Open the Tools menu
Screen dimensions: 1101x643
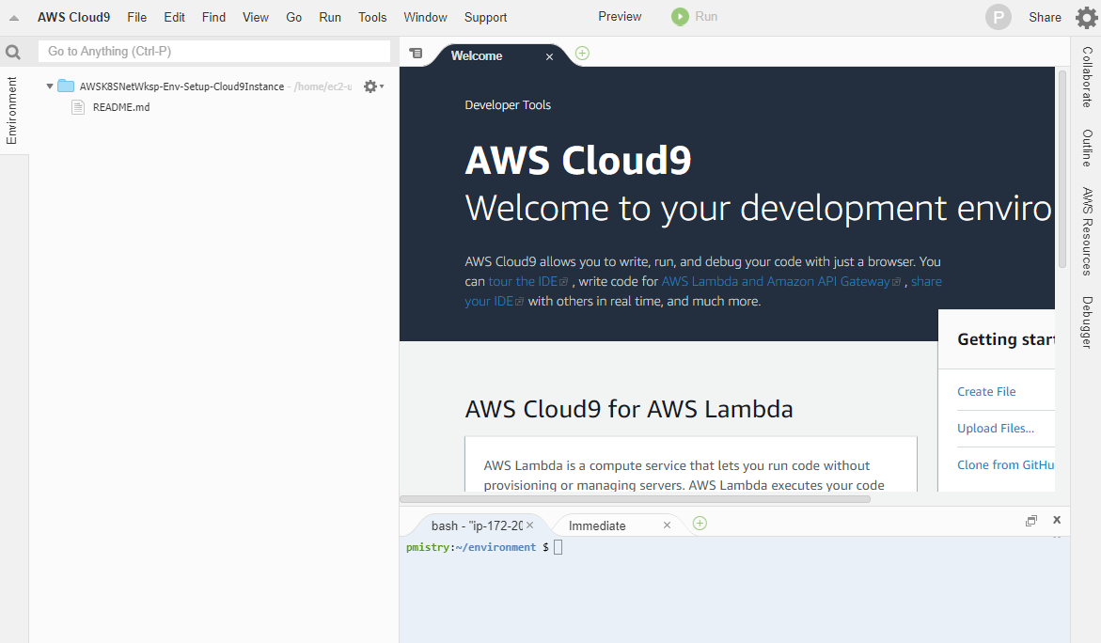click(x=372, y=18)
